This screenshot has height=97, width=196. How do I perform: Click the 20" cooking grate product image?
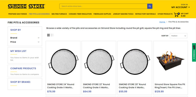(135, 62)
